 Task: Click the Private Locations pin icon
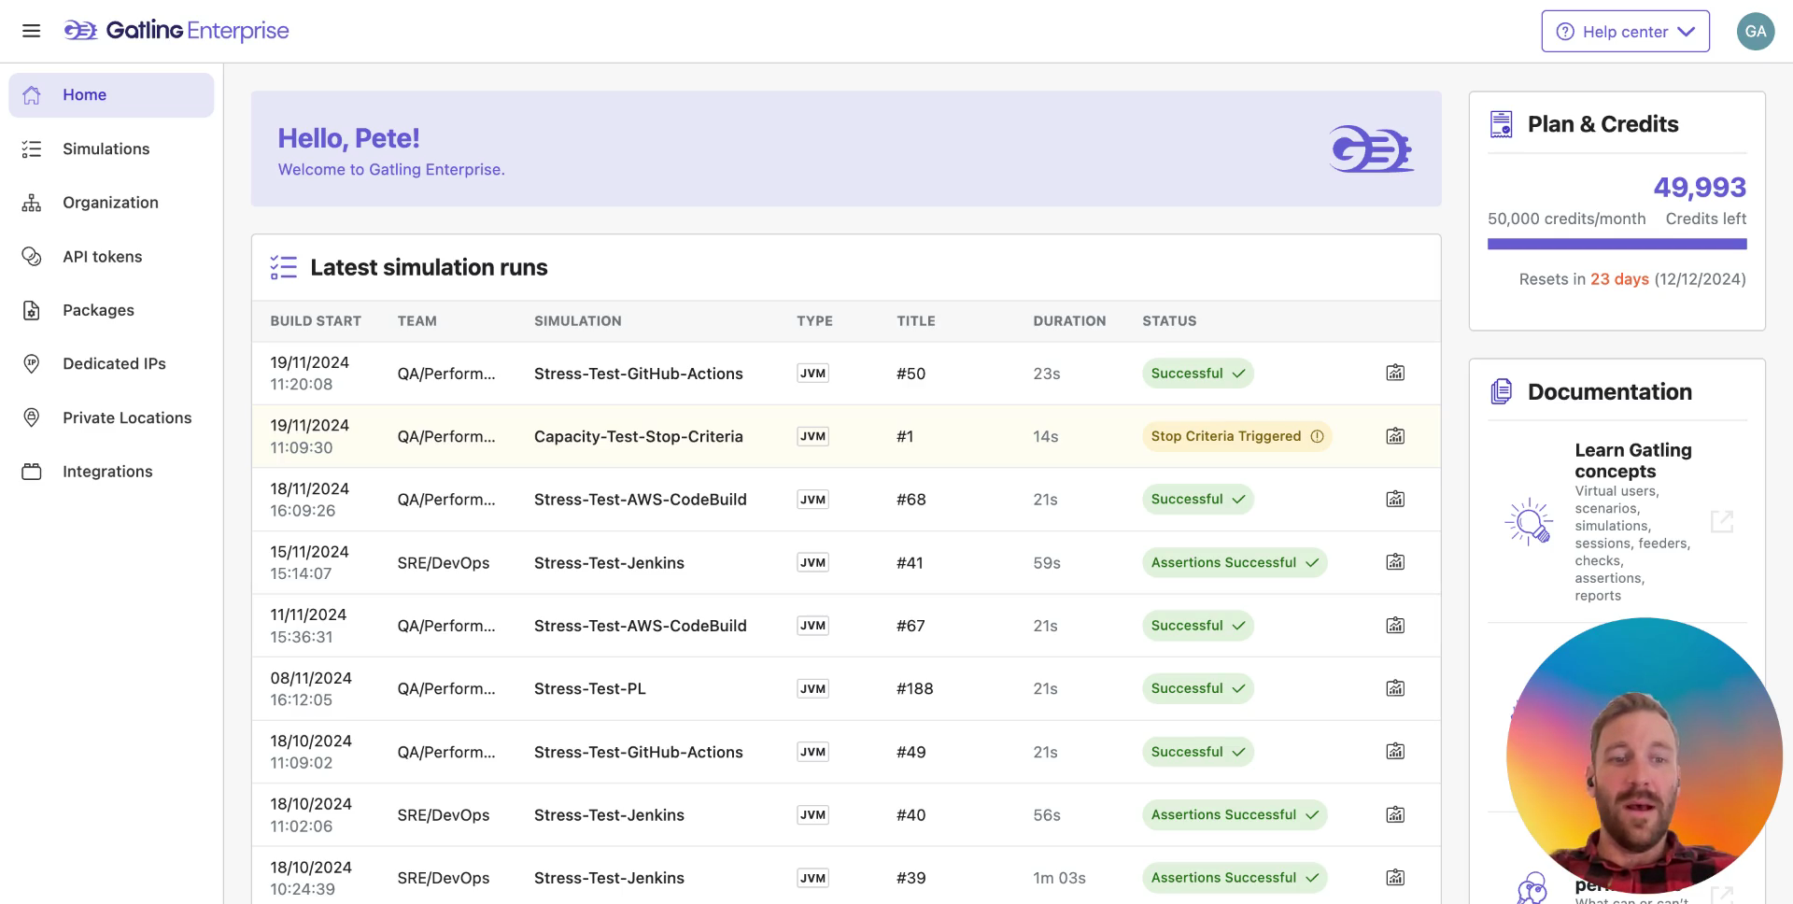[x=32, y=417]
